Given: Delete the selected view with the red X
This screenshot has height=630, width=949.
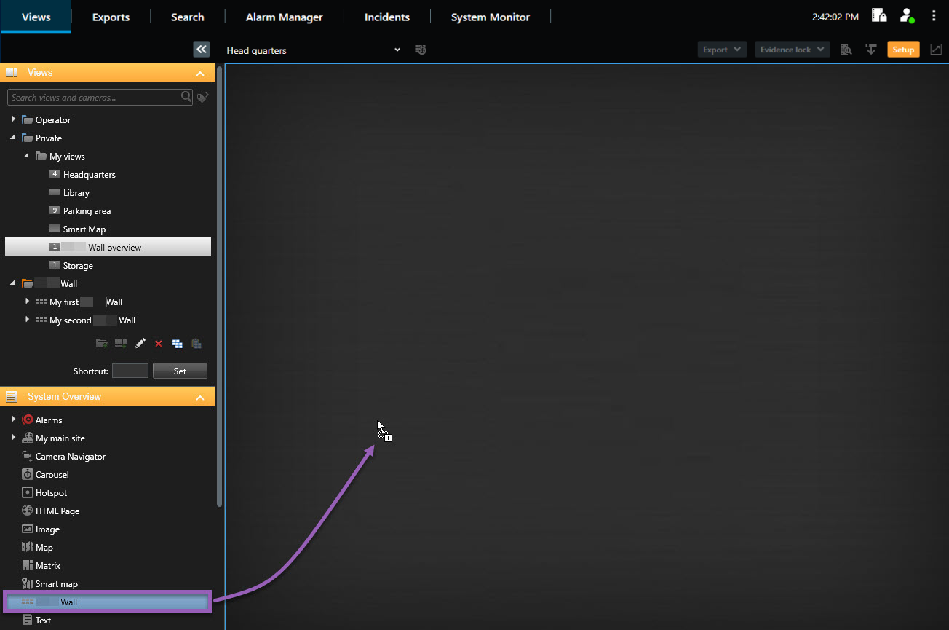Looking at the screenshot, I should point(159,343).
